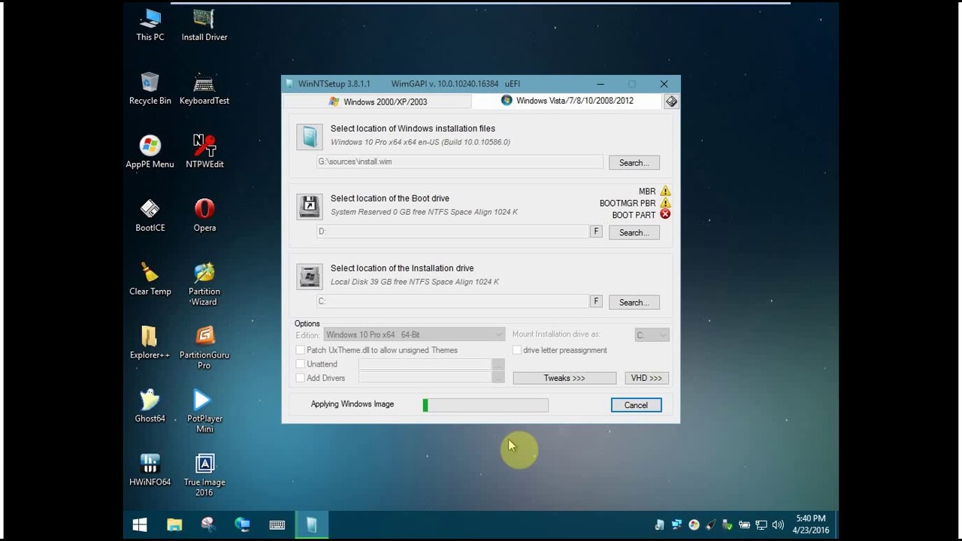This screenshot has width=962, height=541.
Task: Launch Ghost64 desktop icon
Action: [150, 407]
